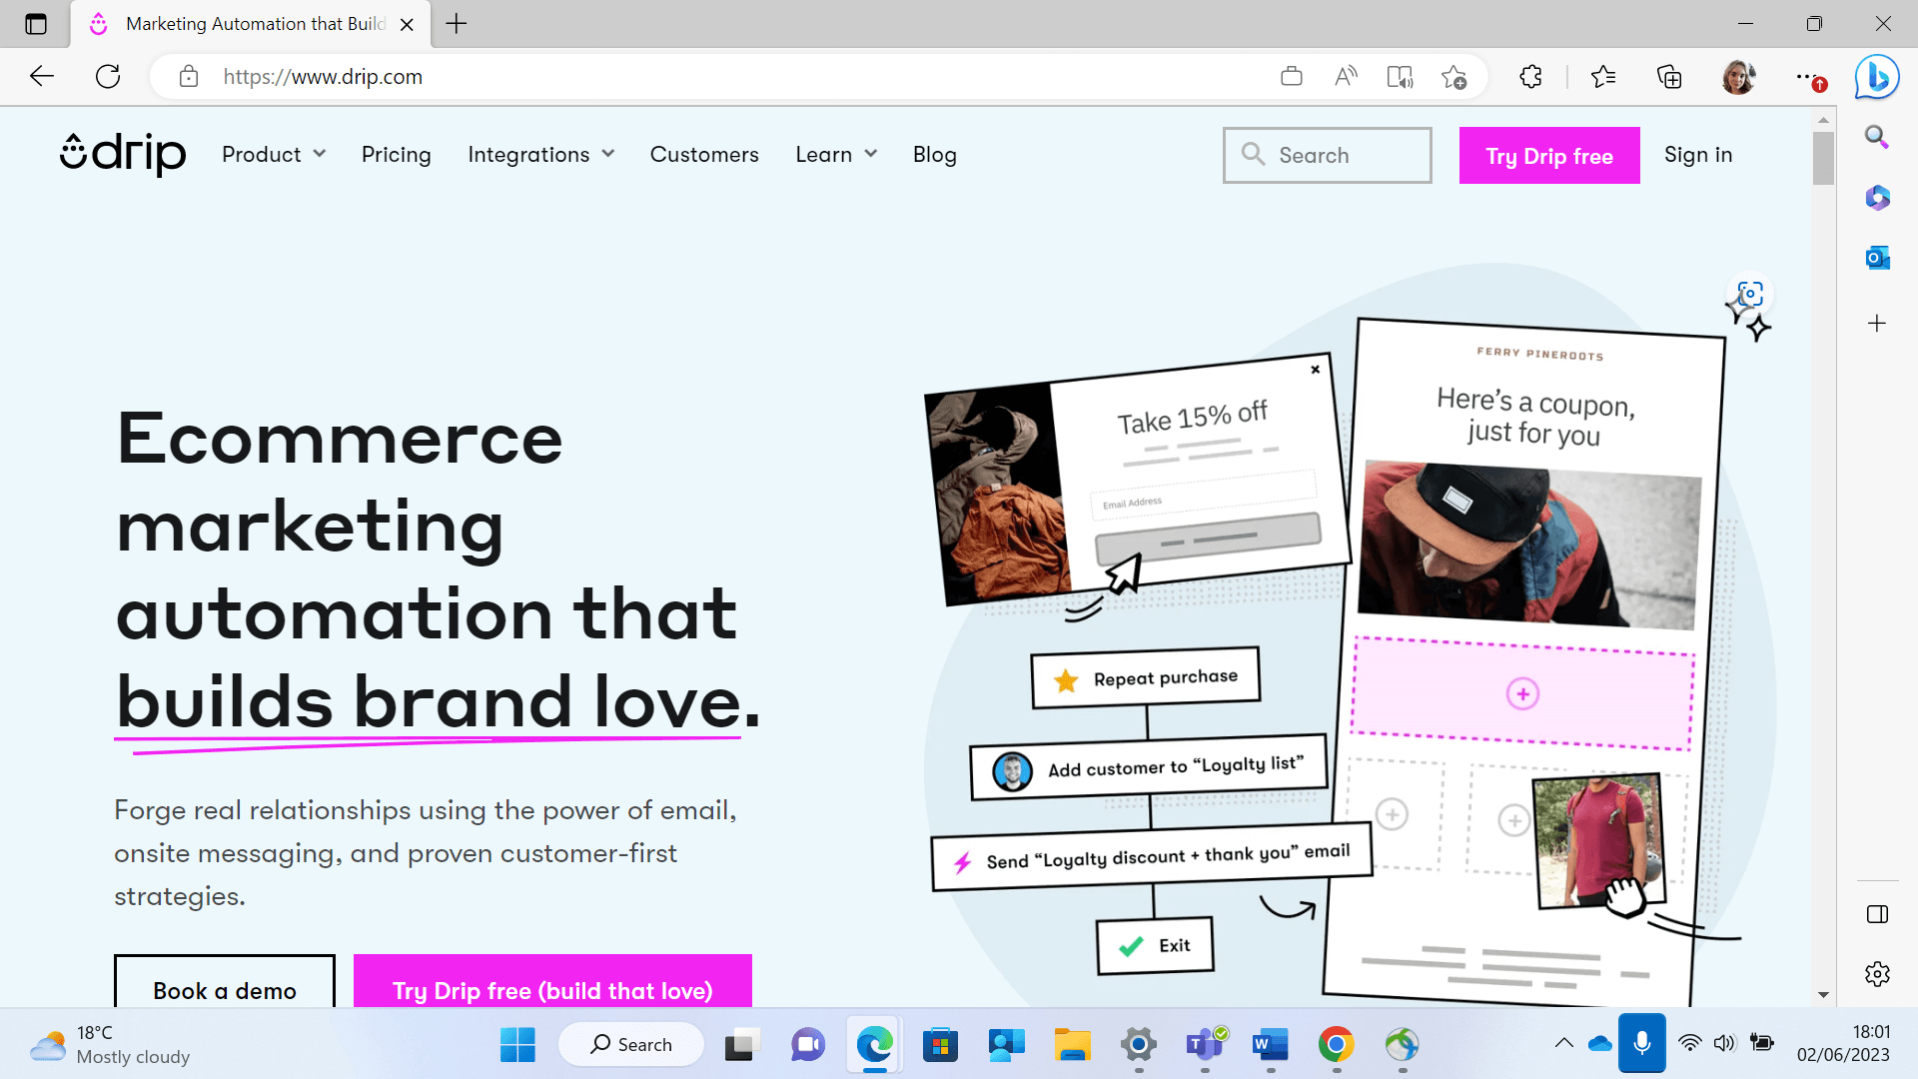Expand the Product navigation dropdown
The width and height of the screenshot is (1918, 1079).
[x=274, y=155]
